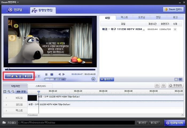Click the 폴더열기 button

tap(155, 122)
